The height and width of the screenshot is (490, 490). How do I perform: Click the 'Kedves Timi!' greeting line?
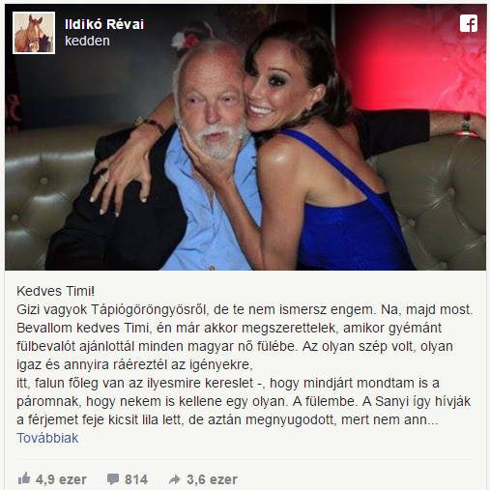point(56,291)
